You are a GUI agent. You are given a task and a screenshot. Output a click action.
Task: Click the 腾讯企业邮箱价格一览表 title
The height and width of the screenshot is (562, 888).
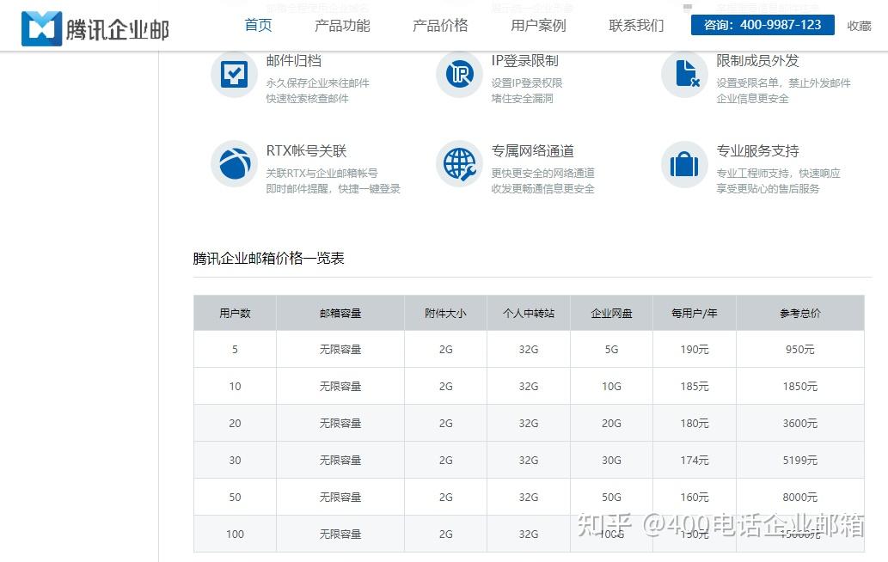[x=268, y=258]
